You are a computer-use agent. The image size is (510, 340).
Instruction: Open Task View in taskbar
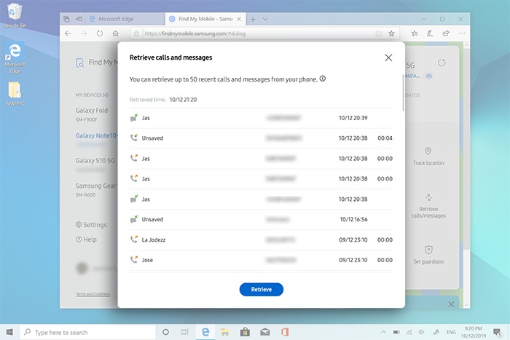click(x=185, y=332)
